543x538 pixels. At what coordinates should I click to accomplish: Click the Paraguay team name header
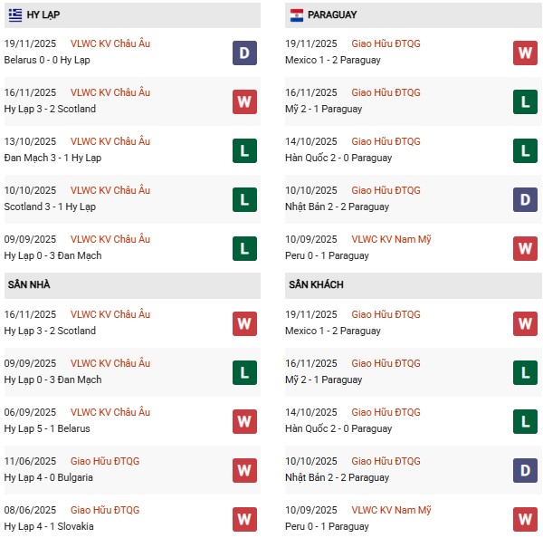pos(332,15)
